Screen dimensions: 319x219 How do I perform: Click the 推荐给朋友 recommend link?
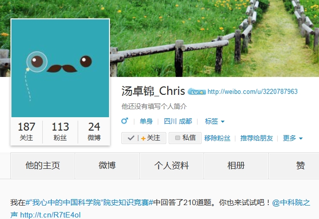(256, 138)
